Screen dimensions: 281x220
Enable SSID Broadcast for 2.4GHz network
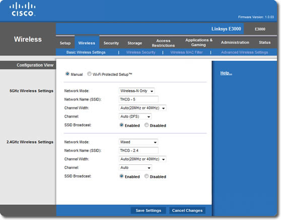coord(121,176)
